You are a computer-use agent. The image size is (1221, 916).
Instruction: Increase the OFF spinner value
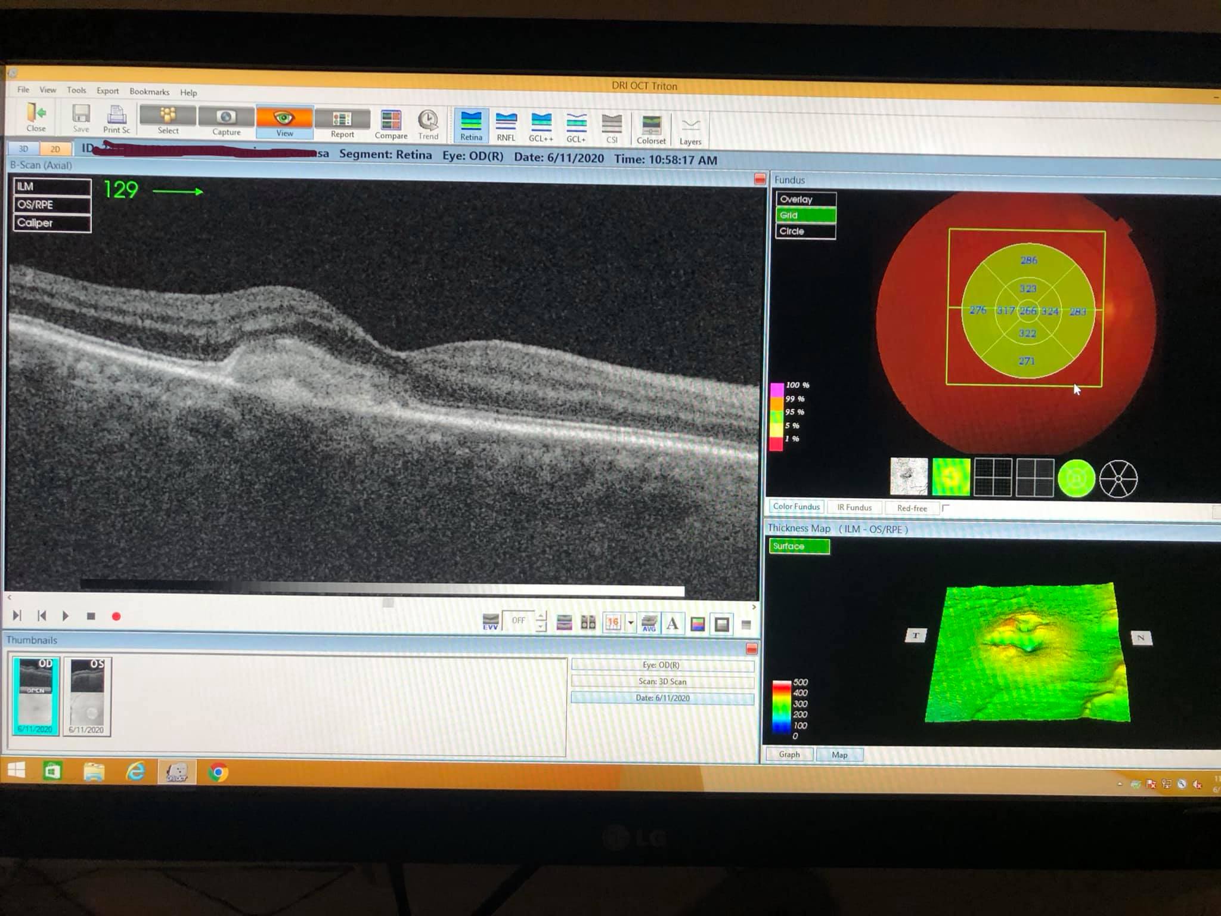pos(541,617)
